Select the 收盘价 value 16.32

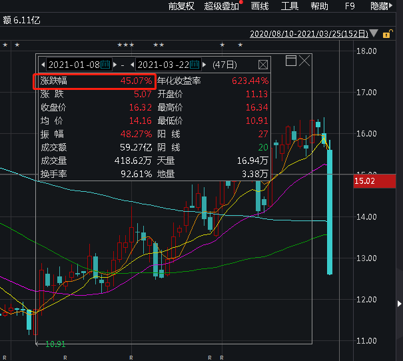[x=141, y=107]
